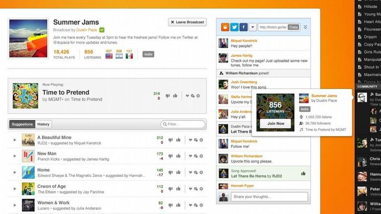Thumbs up the Time to Pretend song
The width and height of the screenshot is (381, 214).
pos(175,96)
